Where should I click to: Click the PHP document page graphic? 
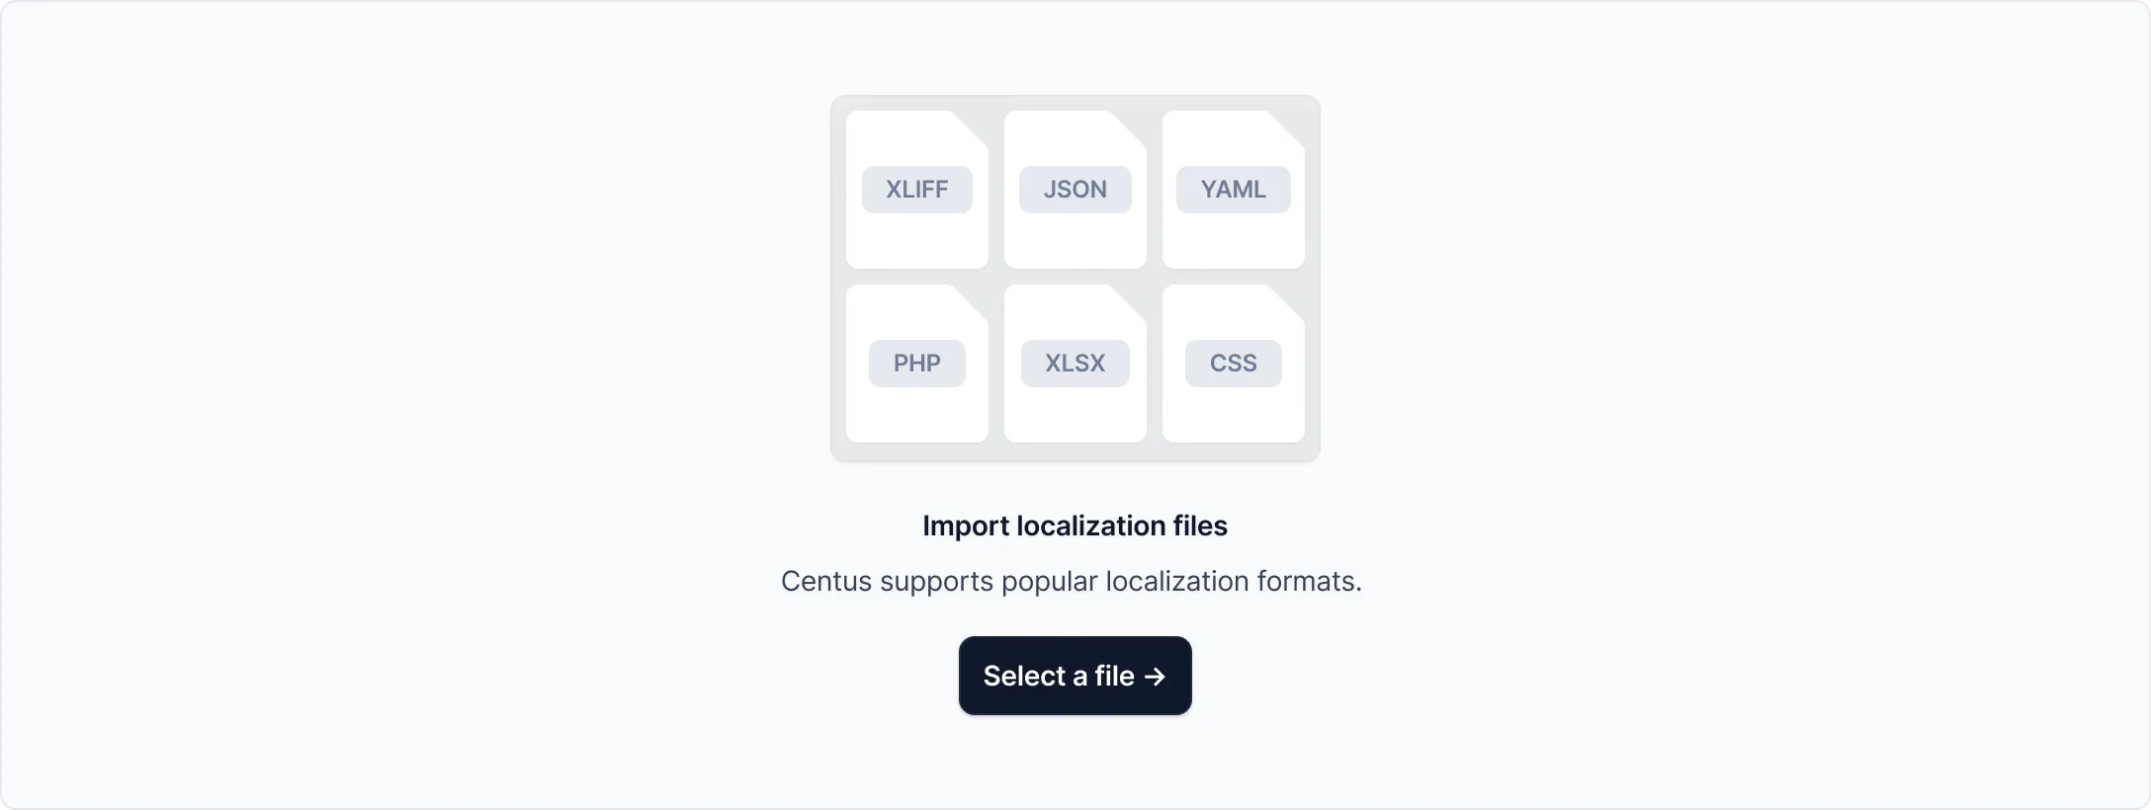[917, 410]
